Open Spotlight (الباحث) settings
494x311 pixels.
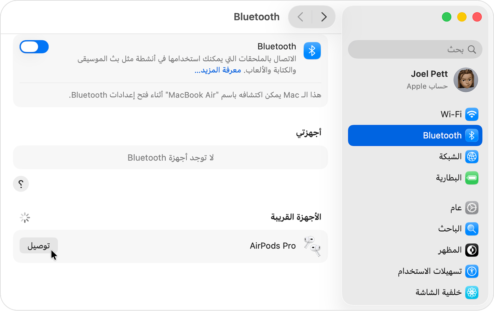471,229
